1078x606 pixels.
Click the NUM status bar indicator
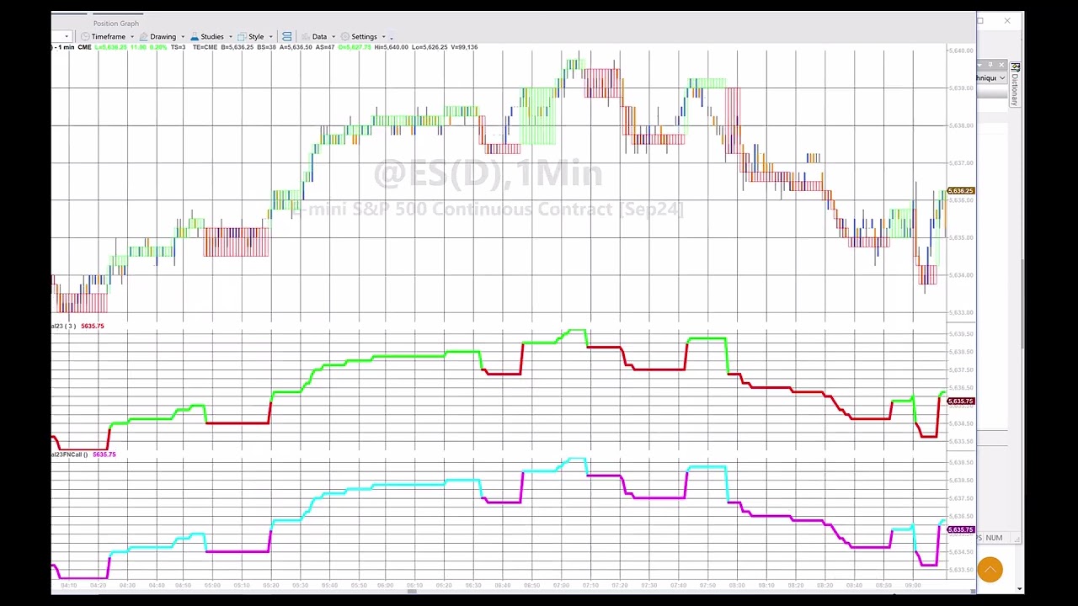pos(994,538)
